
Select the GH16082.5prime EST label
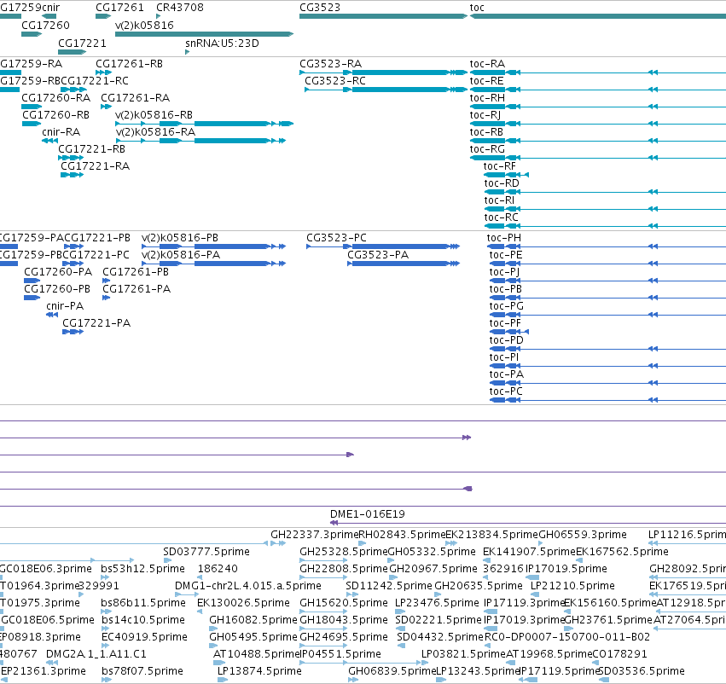point(253,620)
